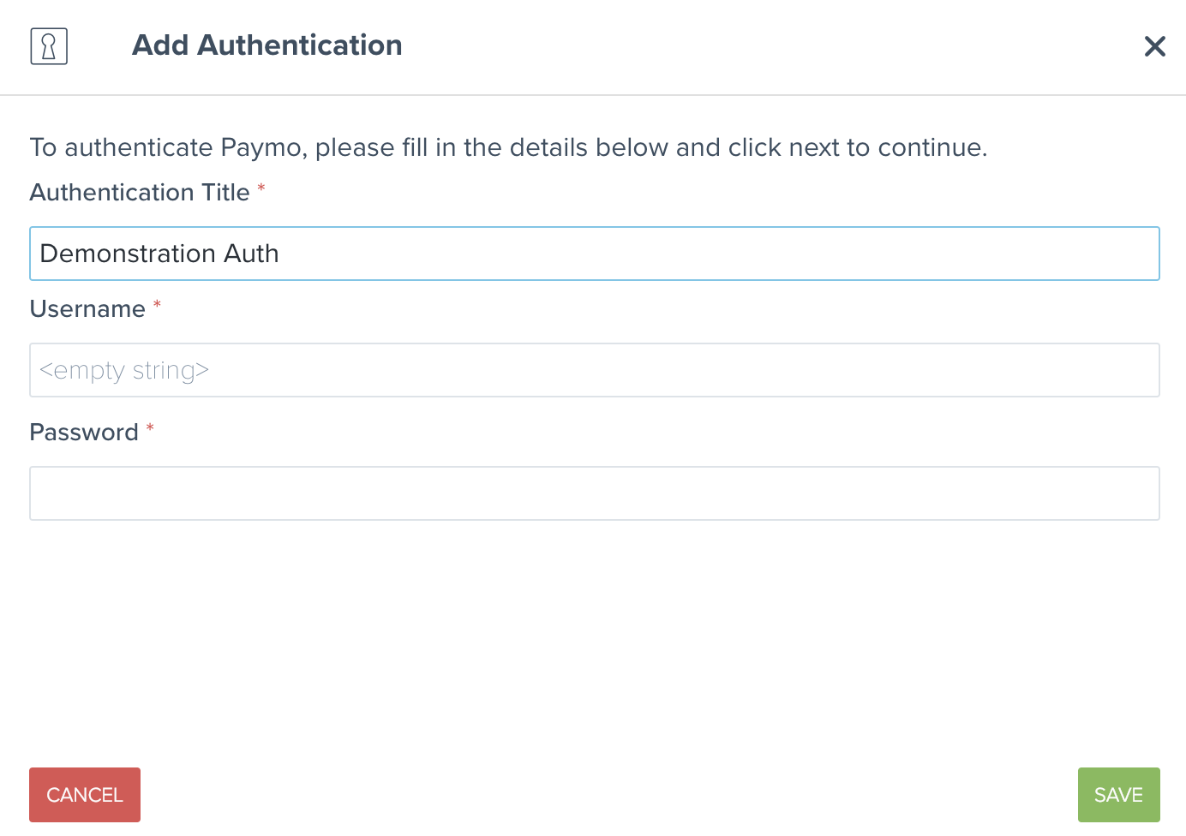Click the Authentication Title label
Screen dimensions: 1186x836
point(140,193)
